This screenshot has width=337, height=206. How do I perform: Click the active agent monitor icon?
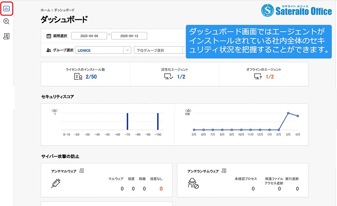[x=169, y=76]
